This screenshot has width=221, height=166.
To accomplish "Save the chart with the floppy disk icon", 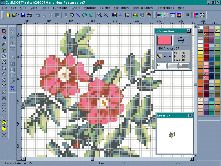I will pos(23,15).
